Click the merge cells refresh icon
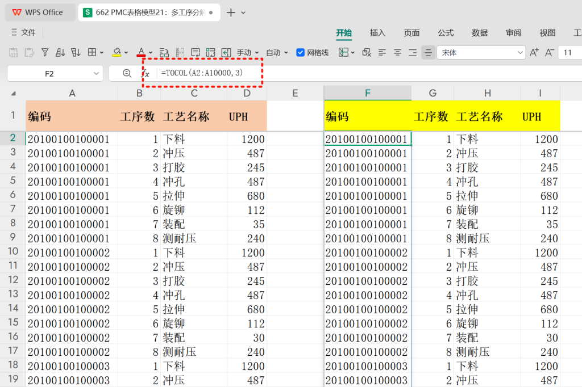582x387 pixels. click(210, 53)
